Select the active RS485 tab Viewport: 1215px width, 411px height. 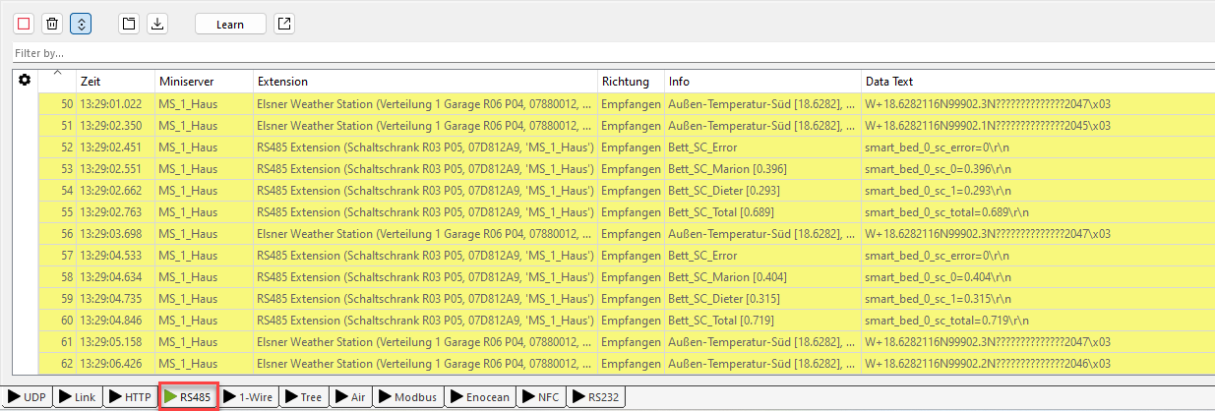(x=188, y=397)
